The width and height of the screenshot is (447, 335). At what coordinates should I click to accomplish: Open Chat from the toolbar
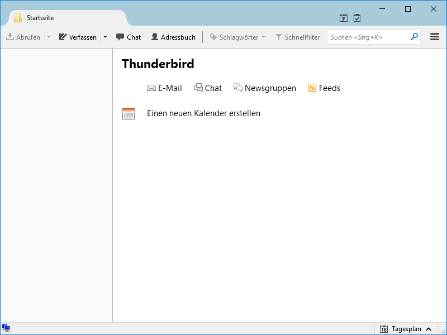(129, 37)
